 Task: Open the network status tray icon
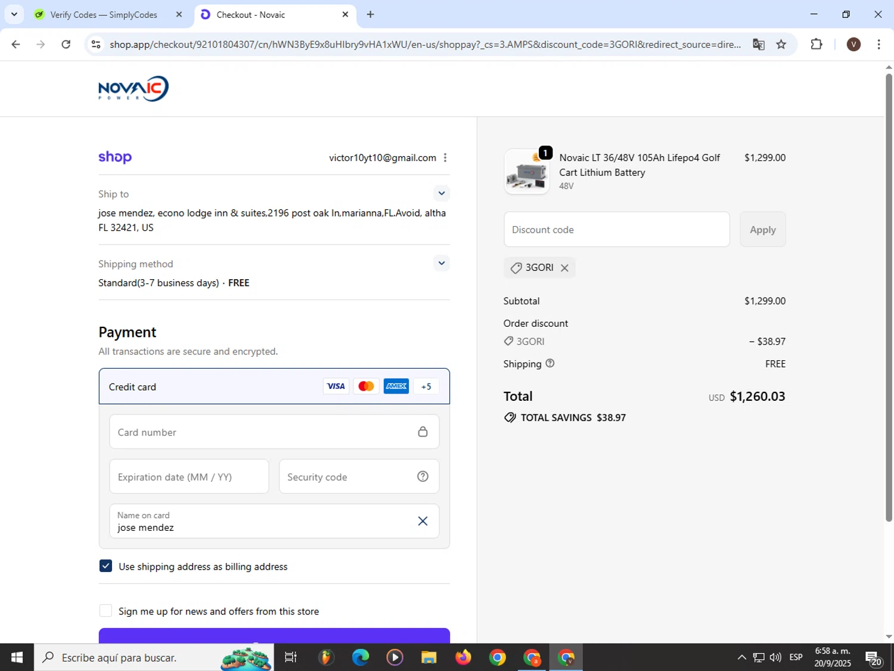pos(759,657)
